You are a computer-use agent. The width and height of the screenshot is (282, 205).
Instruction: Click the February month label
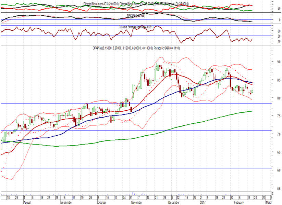[239, 203]
